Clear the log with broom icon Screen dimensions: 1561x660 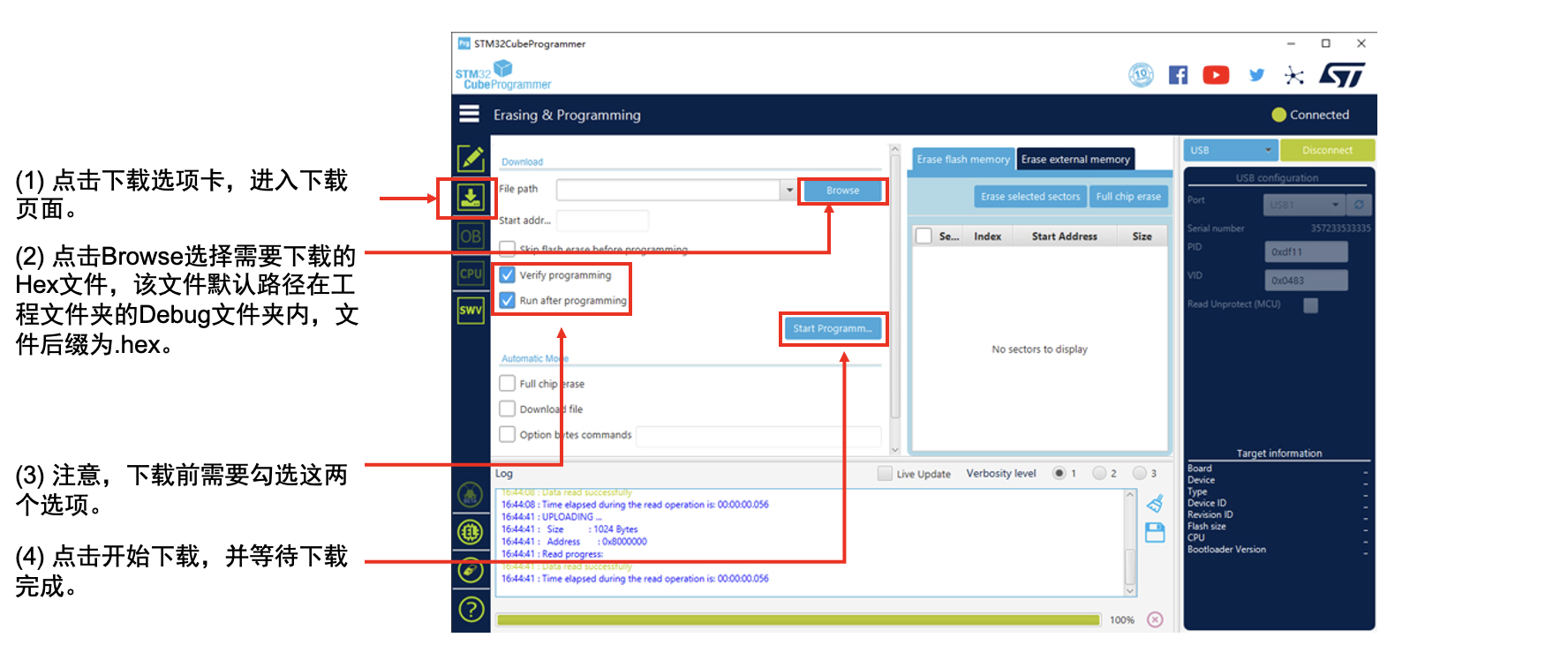click(x=1155, y=504)
